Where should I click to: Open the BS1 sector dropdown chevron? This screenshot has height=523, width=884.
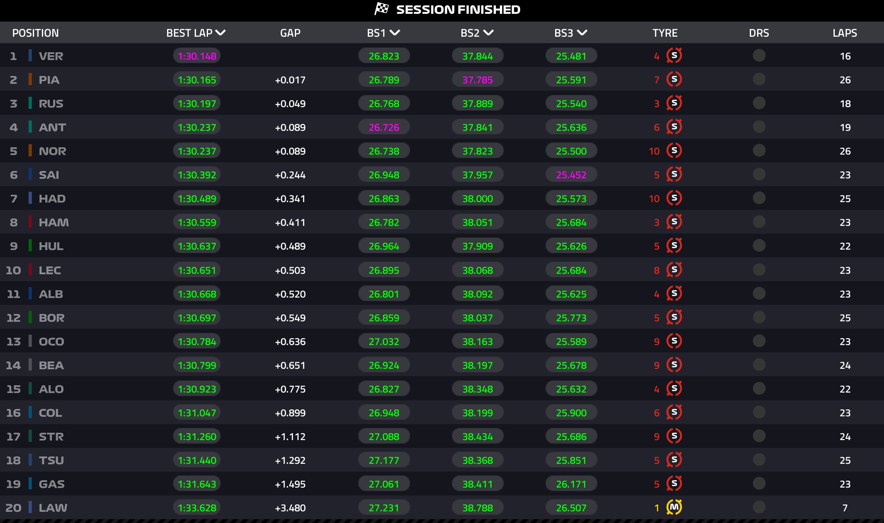click(x=395, y=33)
